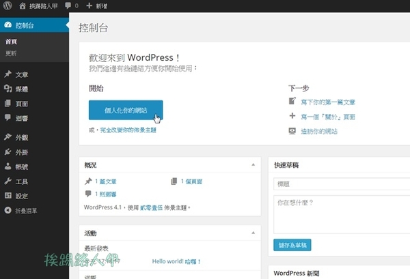Click the home icon in admin bar

tap(23, 5)
